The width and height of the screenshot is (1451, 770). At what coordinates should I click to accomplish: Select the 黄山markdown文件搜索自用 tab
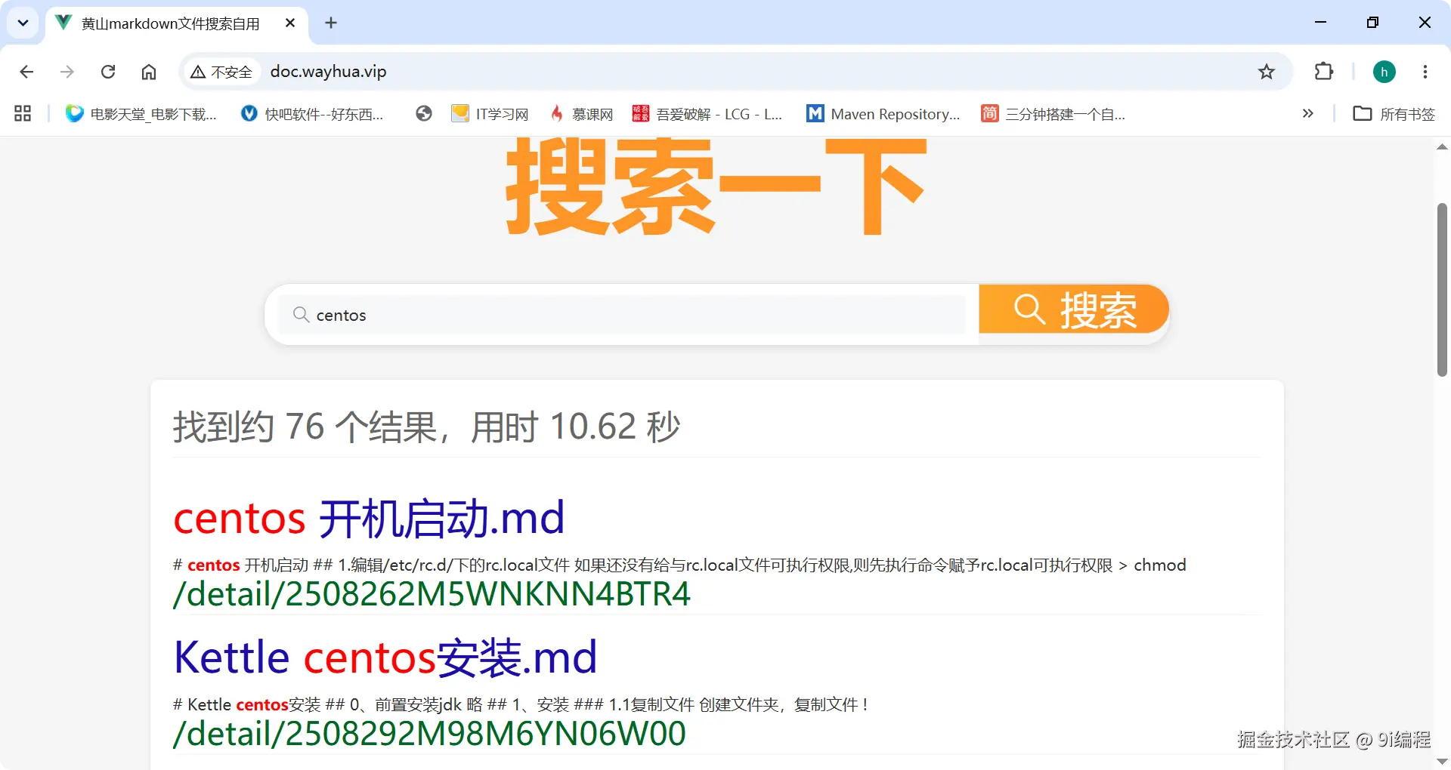coord(170,23)
